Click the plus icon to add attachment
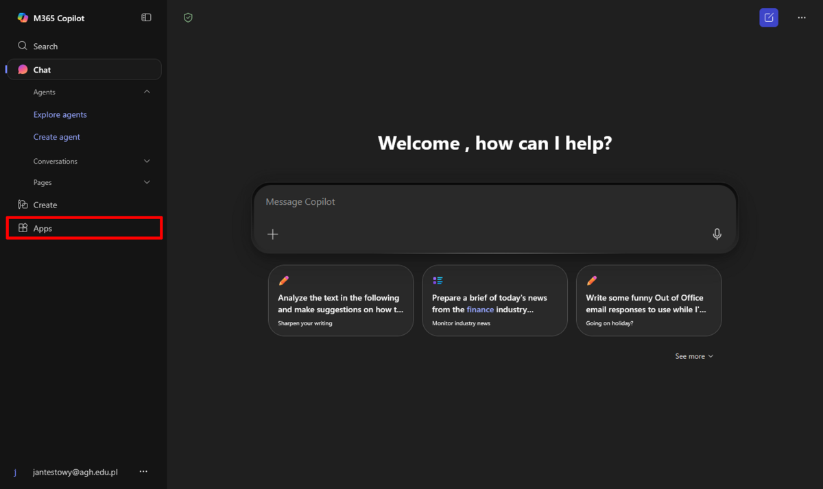 pyautogui.click(x=273, y=234)
